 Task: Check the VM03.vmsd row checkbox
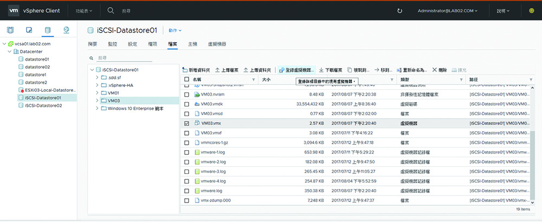186,113
